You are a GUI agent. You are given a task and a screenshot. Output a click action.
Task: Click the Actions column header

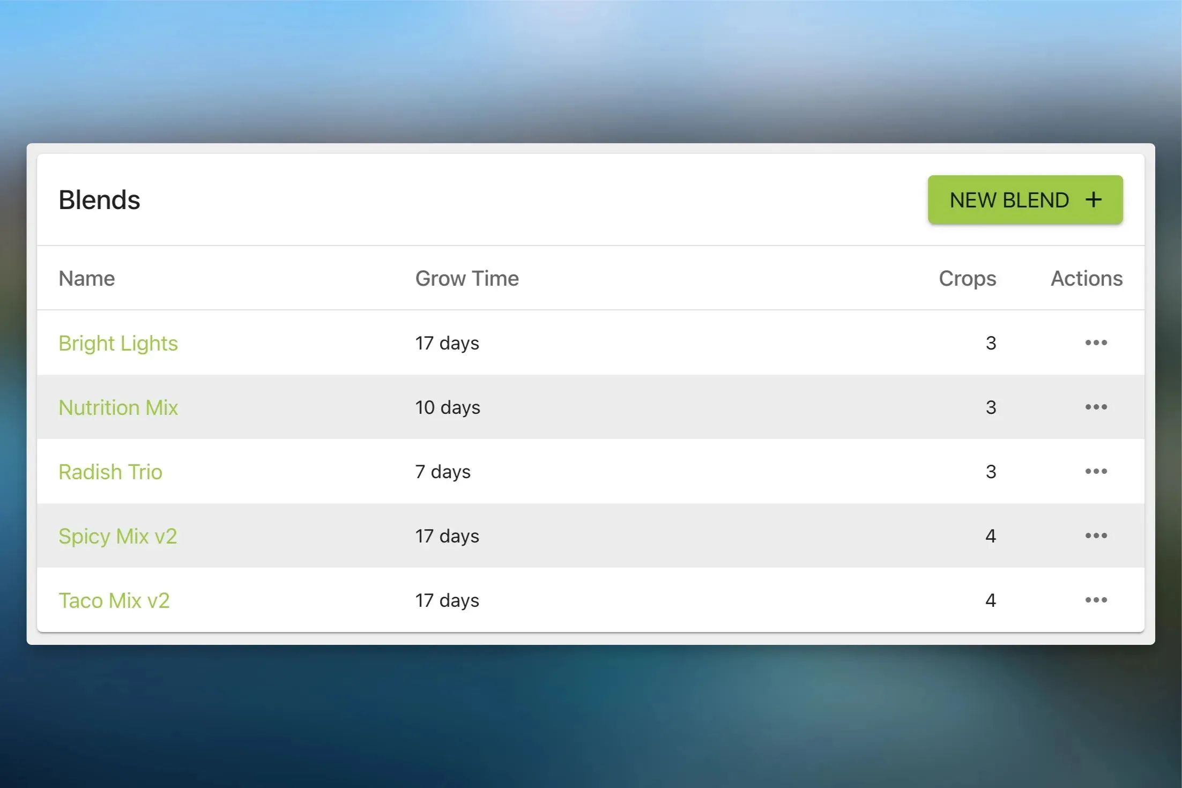[x=1086, y=278]
